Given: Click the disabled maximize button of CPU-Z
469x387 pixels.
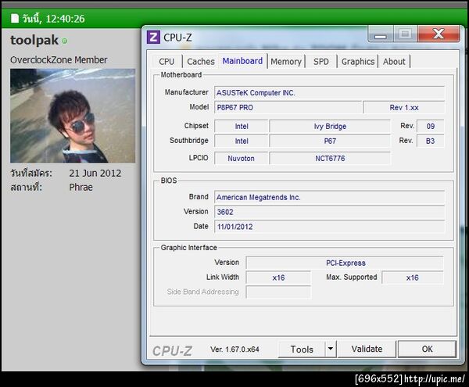Looking at the screenshot, I should (x=405, y=34).
